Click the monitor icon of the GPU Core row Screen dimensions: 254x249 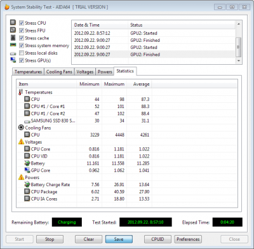coord(27,170)
